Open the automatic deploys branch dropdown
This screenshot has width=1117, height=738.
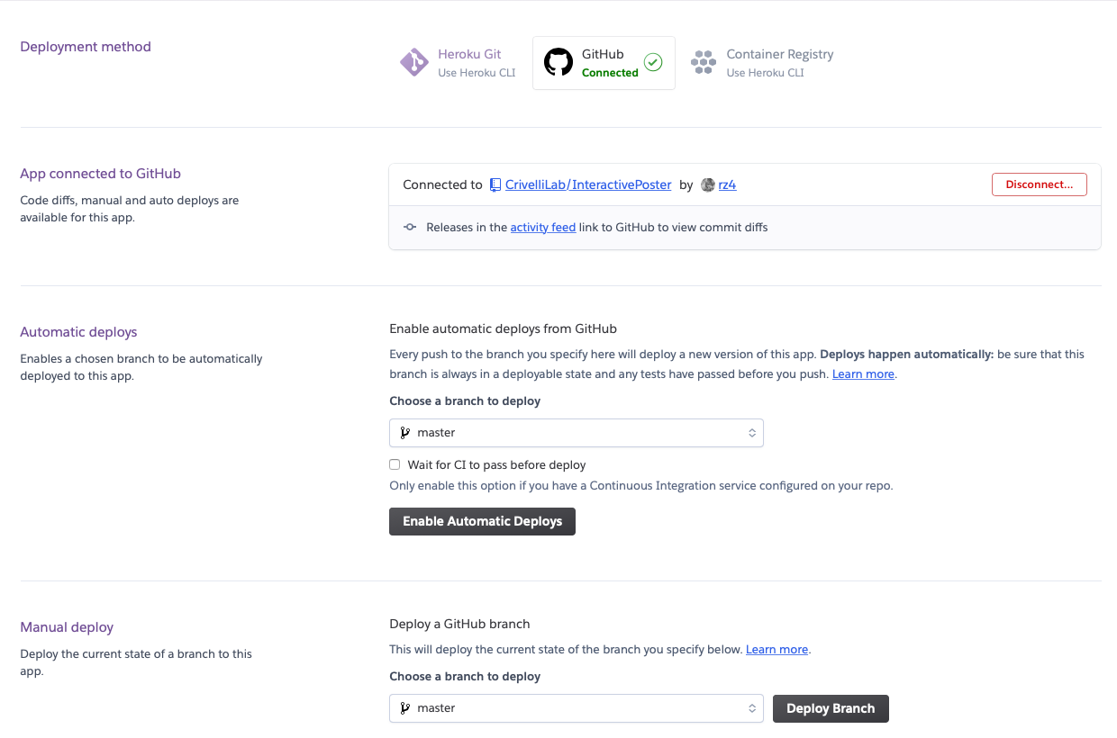tap(577, 433)
